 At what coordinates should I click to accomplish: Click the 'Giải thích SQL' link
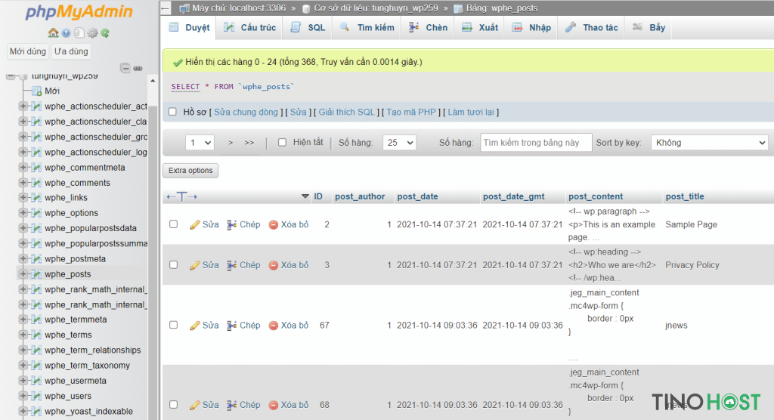346,112
